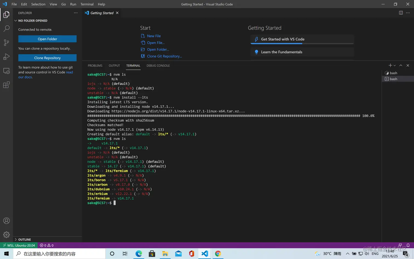The image size is (414, 259).
Task: Open the Run and Debug view icon
Action: (6, 57)
